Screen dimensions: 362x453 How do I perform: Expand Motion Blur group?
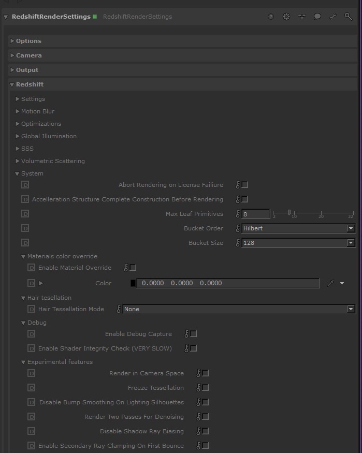click(x=17, y=111)
